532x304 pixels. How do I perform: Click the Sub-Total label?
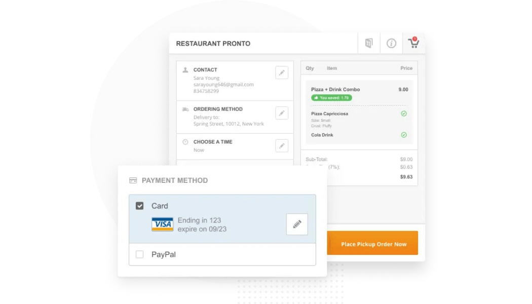[x=317, y=160]
